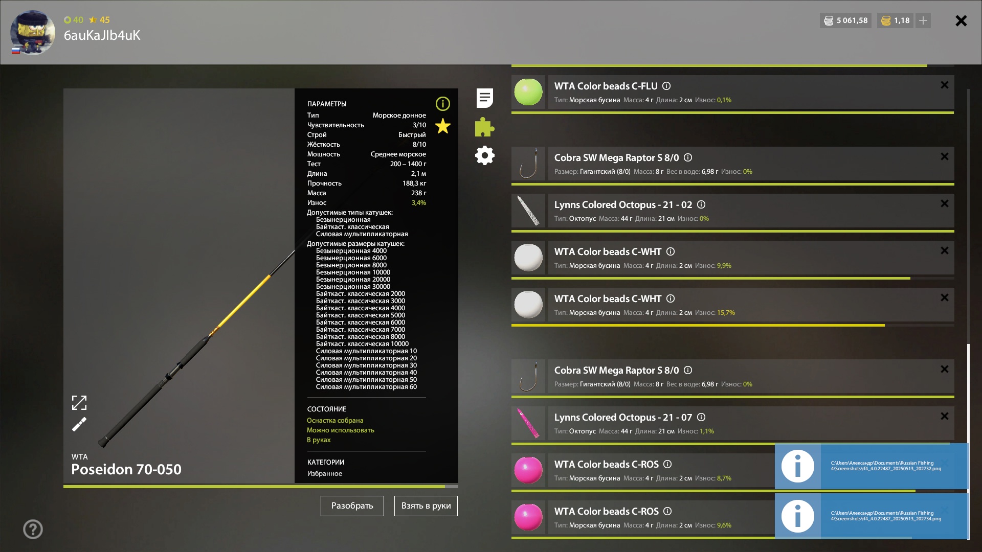This screenshot has height=552, width=982.
Task: Click the Poseidon rod image
Action: (197, 348)
